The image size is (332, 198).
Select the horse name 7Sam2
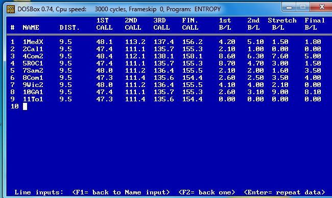[33, 71]
